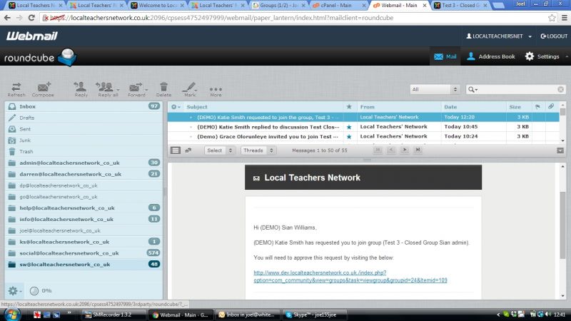The height and width of the screenshot is (321, 571).
Task: Open SMRecorder 1.3.2 from the taskbar
Action: click(x=113, y=315)
